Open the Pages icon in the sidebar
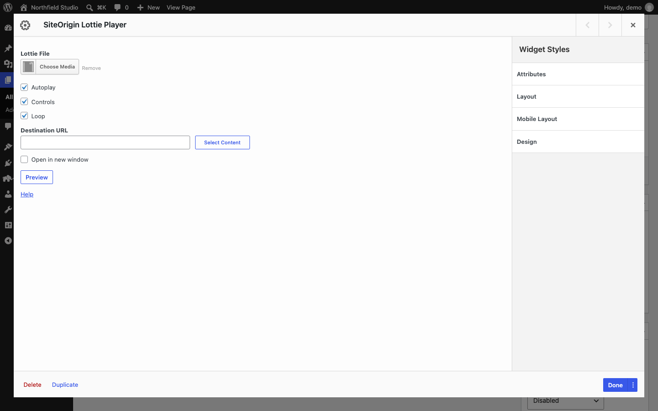Viewport: 658px width, 411px height. (x=8, y=80)
